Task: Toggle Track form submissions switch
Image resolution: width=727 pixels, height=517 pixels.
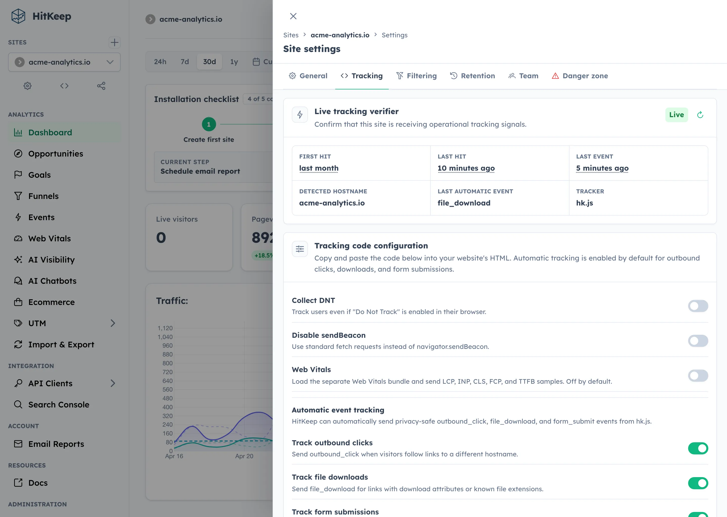Action: click(698, 514)
